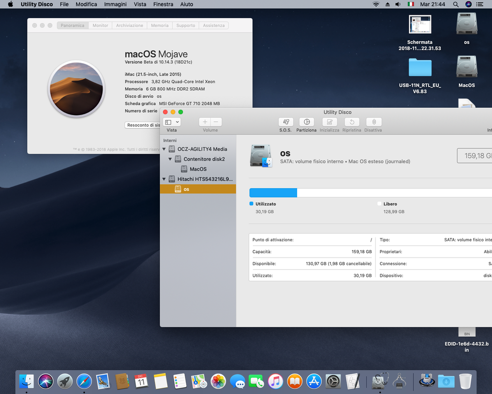The width and height of the screenshot is (492, 394).
Task: Click the Wi-Fi status icon
Action: 376,4
